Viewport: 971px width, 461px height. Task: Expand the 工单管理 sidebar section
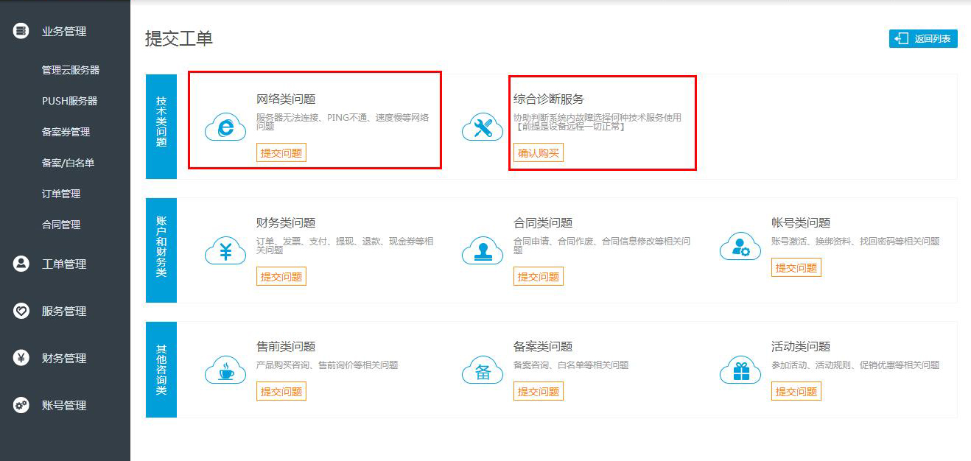click(x=65, y=264)
